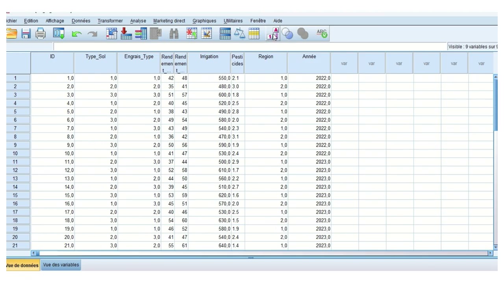Open the Marketing direct menu
Image resolution: width=504 pixels, height=283 pixels.
(169, 21)
